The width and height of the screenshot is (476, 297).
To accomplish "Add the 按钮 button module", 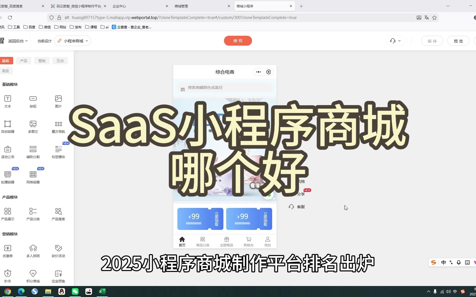I will coord(33,101).
